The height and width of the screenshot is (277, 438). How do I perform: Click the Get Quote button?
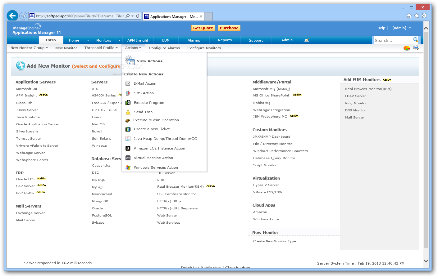pos(203,28)
